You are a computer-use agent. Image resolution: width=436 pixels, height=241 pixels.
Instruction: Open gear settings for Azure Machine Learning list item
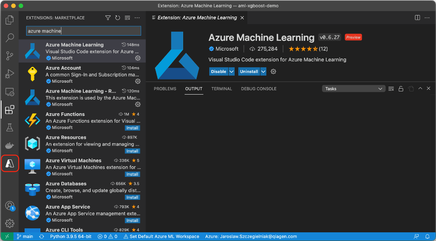[138, 58]
